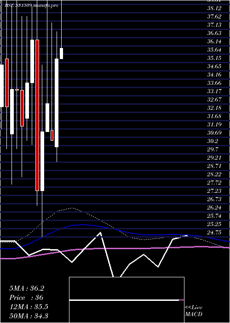Pick the 34.65 price label
The height and width of the screenshot is (323, 230).
point(214,66)
